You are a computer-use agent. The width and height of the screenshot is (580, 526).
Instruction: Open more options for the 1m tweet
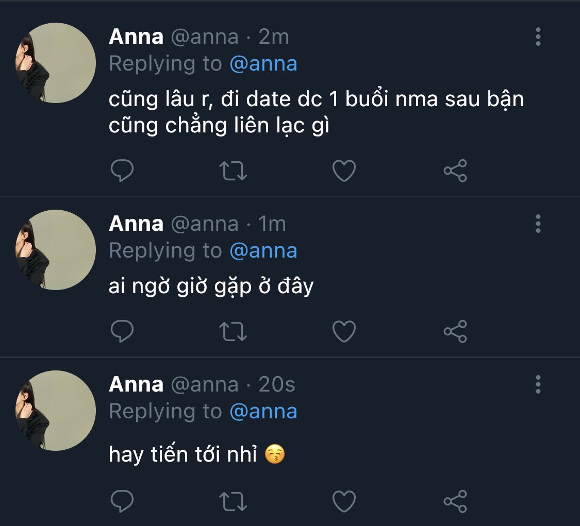pyautogui.click(x=538, y=224)
